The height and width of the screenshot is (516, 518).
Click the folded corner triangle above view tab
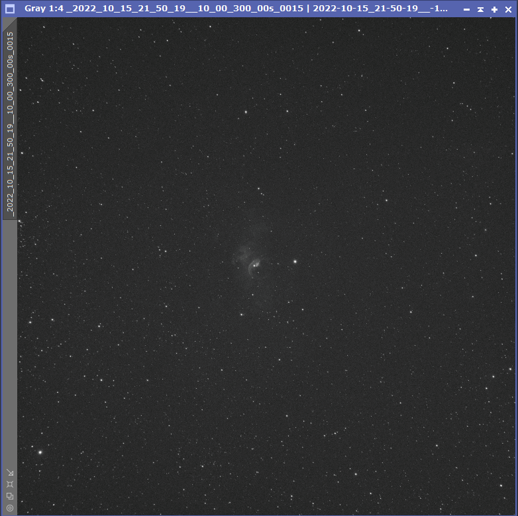point(8,23)
